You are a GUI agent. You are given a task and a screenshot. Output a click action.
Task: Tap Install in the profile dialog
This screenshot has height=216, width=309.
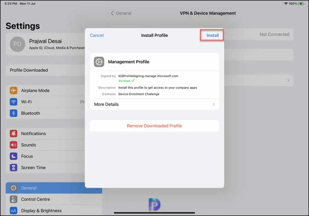[x=212, y=35]
